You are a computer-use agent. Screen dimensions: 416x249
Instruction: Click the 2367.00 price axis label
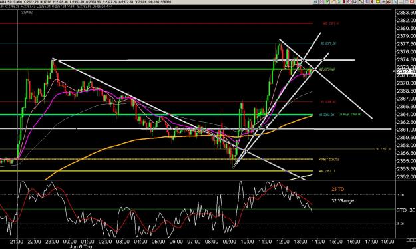pos(406,99)
